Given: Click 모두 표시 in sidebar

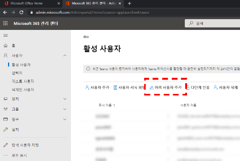Looking at the screenshot, I should click(19, 155).
